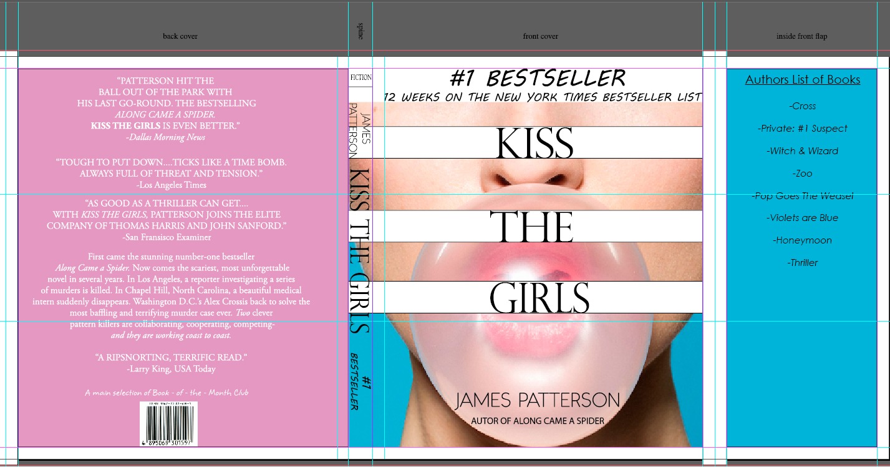Viewport: 890px width, 467px height.
Task: Click the "PATTERSON HIT THE" opening quote line
Action: (x=165, y=81)
